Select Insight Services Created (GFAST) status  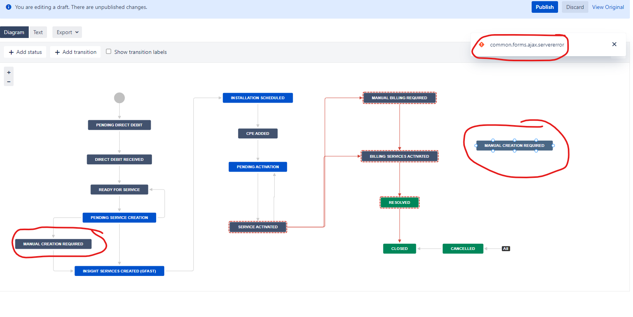tap(119, 271)
